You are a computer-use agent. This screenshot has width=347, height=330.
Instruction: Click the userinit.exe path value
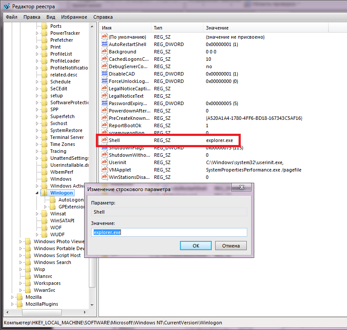pyautogui.click(x=245, y=162)
